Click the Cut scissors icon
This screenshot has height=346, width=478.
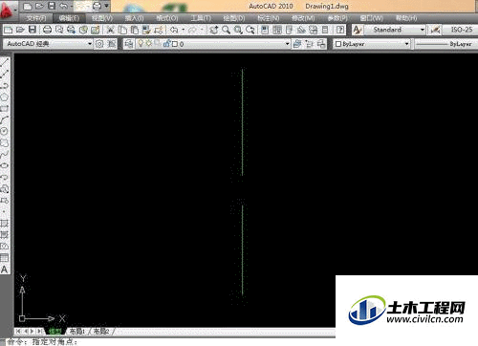pos(110,30)
